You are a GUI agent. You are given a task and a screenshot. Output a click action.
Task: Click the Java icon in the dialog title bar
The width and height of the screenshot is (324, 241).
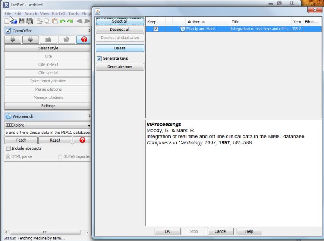click(x=98, y=12)
